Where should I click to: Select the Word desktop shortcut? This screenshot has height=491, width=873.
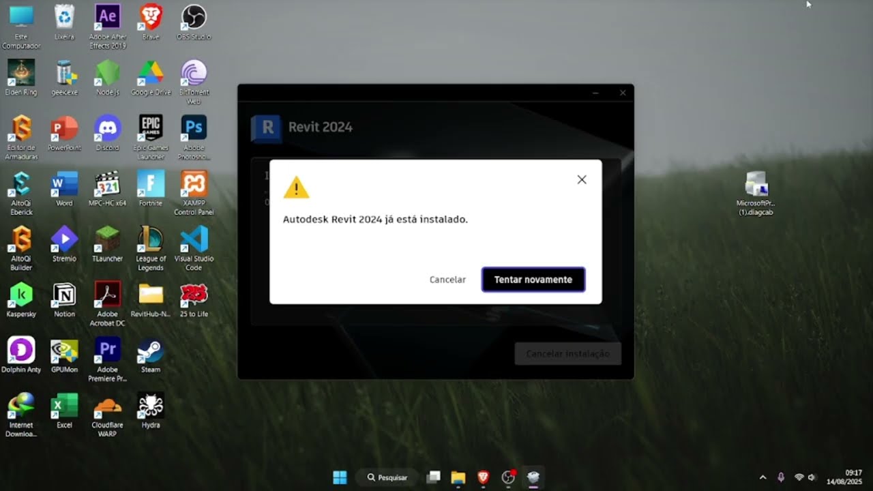[64, 189]
